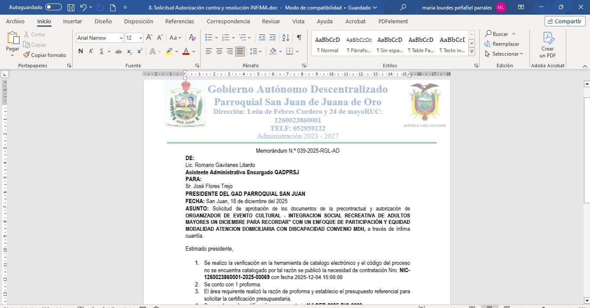Toggle the Autoguardado switch
590x308 pixels.
[53, 7]
